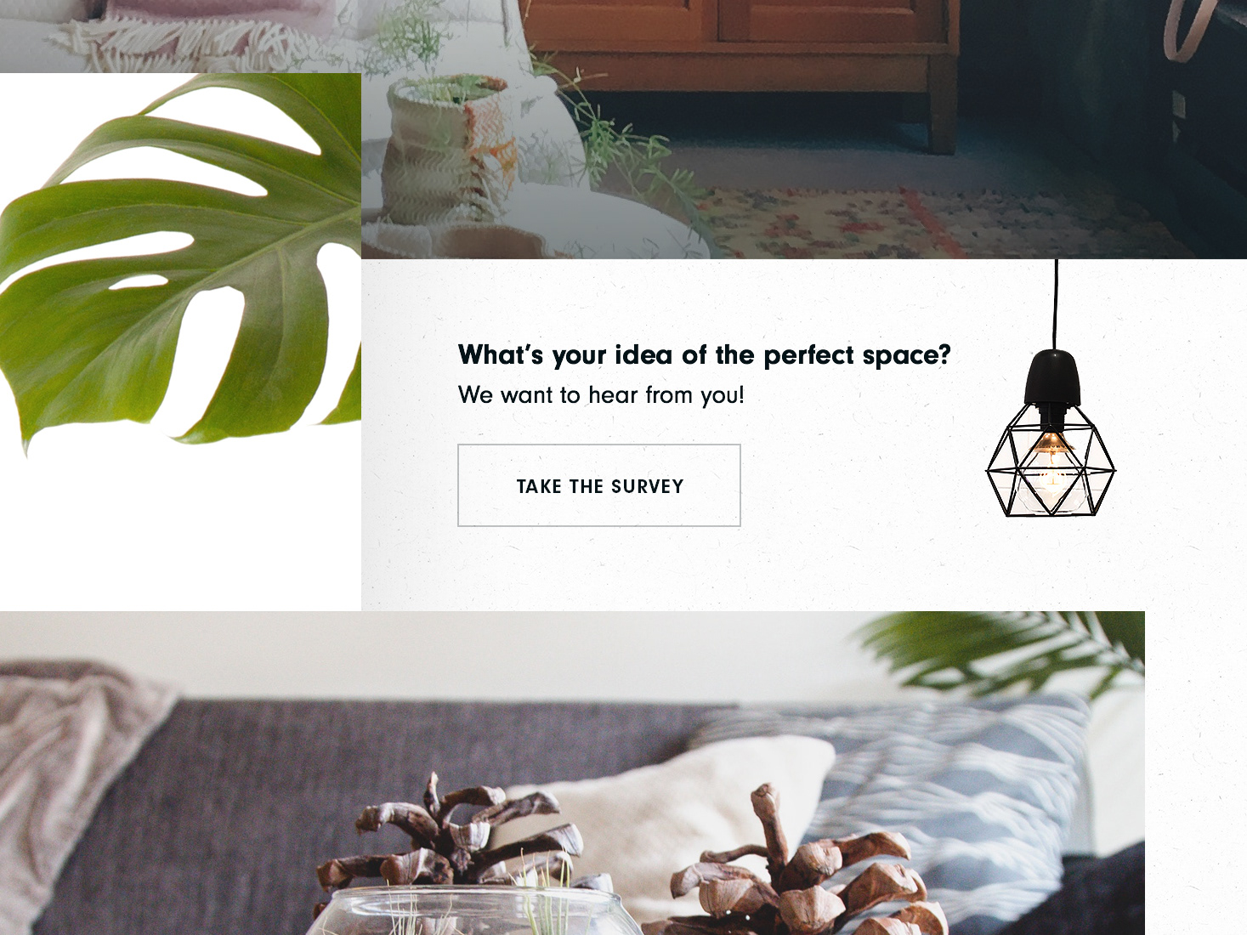The image size is (1247, 935).
Task: Click the lamp's hanging black cord
Action: pyautogui.click(x=1056, y=303)
